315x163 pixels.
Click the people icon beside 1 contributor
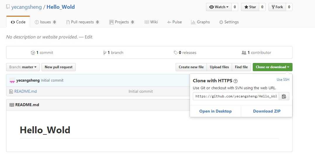[244, 52]
